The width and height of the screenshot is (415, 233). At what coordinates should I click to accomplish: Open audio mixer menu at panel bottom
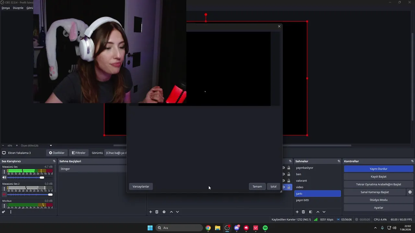point(11,212)
